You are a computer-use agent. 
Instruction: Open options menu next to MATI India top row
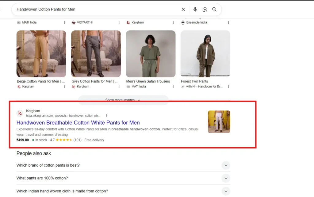click(64, 23)
